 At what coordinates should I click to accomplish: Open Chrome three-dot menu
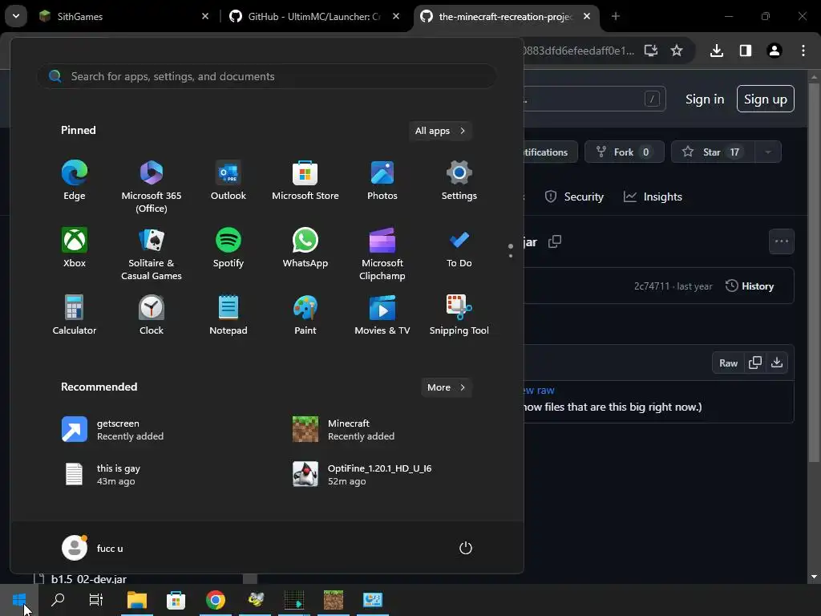click(x=803, y=51)
